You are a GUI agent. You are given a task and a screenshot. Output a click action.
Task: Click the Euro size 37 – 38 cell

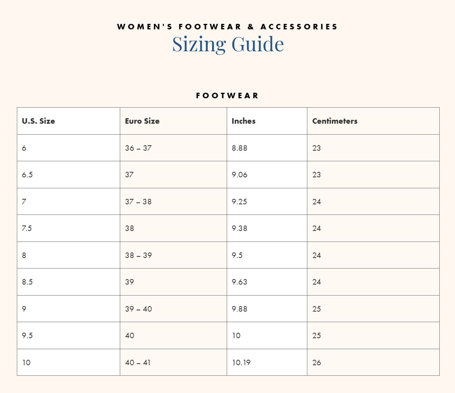pos(138,202)
